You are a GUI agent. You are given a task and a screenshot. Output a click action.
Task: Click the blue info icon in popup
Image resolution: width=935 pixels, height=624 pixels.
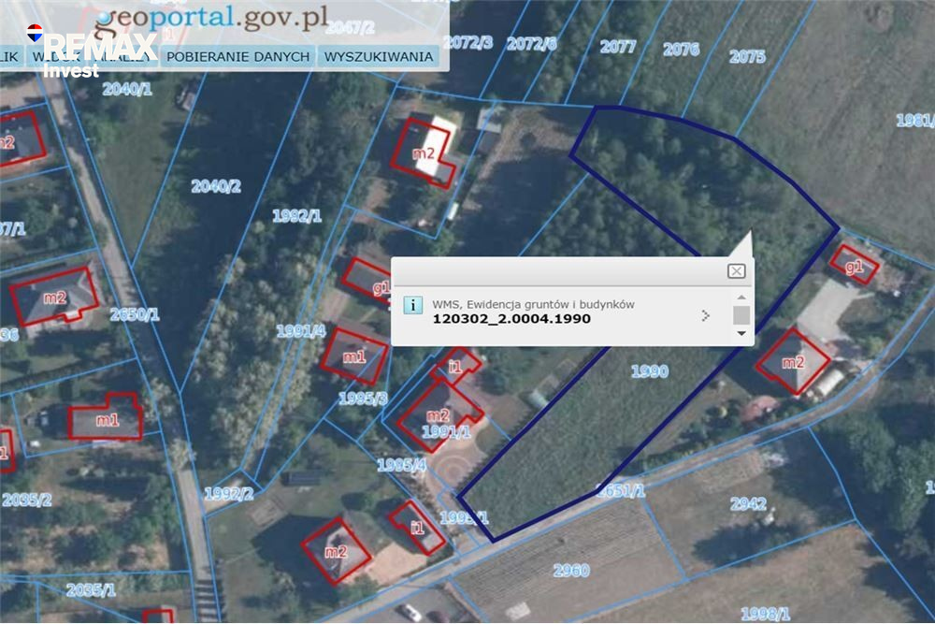pos(412,305)
